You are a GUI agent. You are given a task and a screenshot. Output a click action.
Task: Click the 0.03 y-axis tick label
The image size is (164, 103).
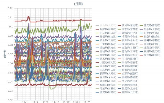[x=10, y=91]
